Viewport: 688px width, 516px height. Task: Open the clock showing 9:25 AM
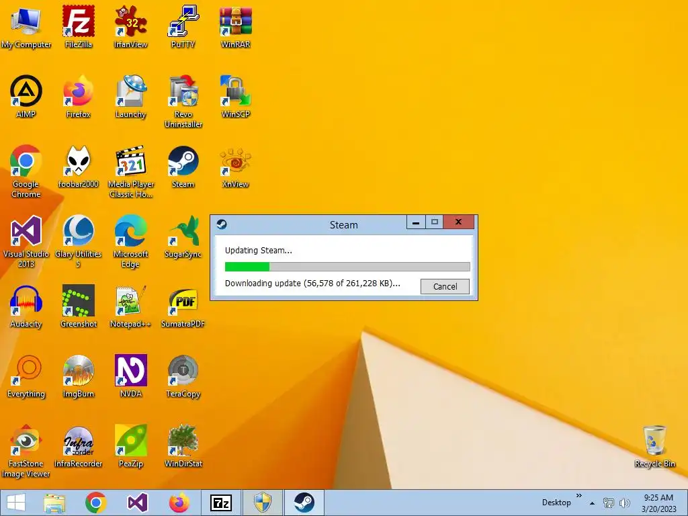pos(658,503)
